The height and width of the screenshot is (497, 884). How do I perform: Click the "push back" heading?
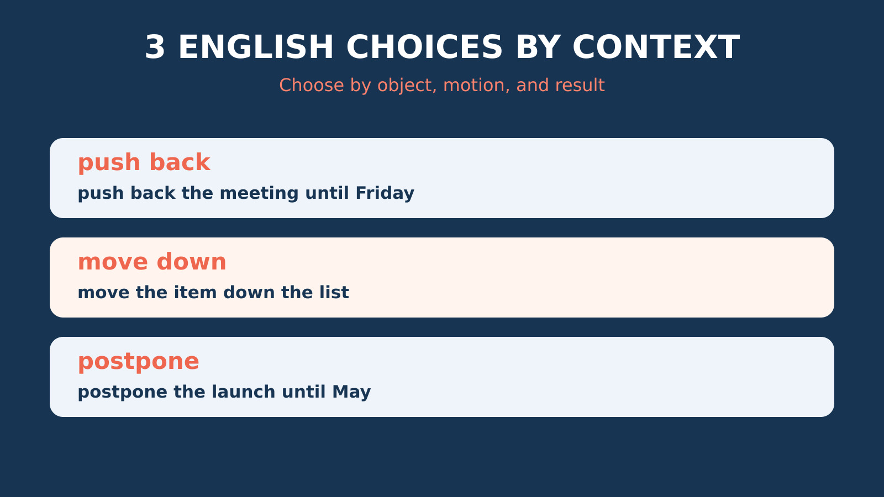pos(144,163)
